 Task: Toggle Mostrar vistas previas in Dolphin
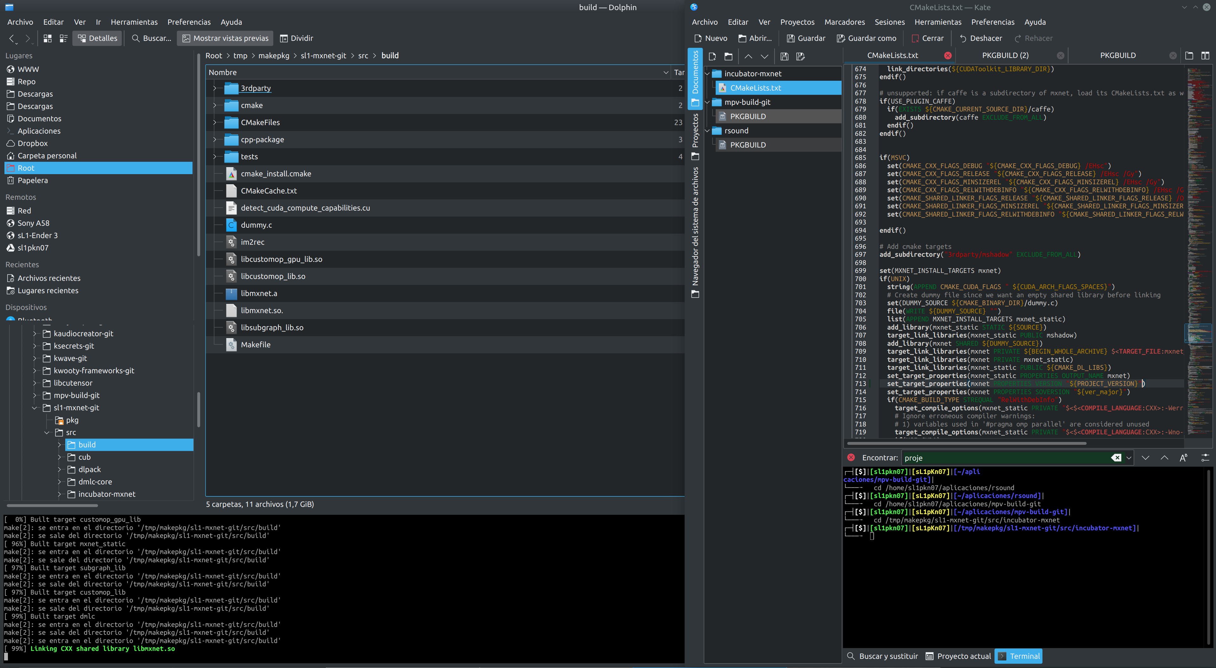[x=226, y=38]
